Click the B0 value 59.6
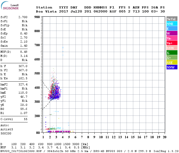This screenshot has width=179, height=153. tap(24, 109)
